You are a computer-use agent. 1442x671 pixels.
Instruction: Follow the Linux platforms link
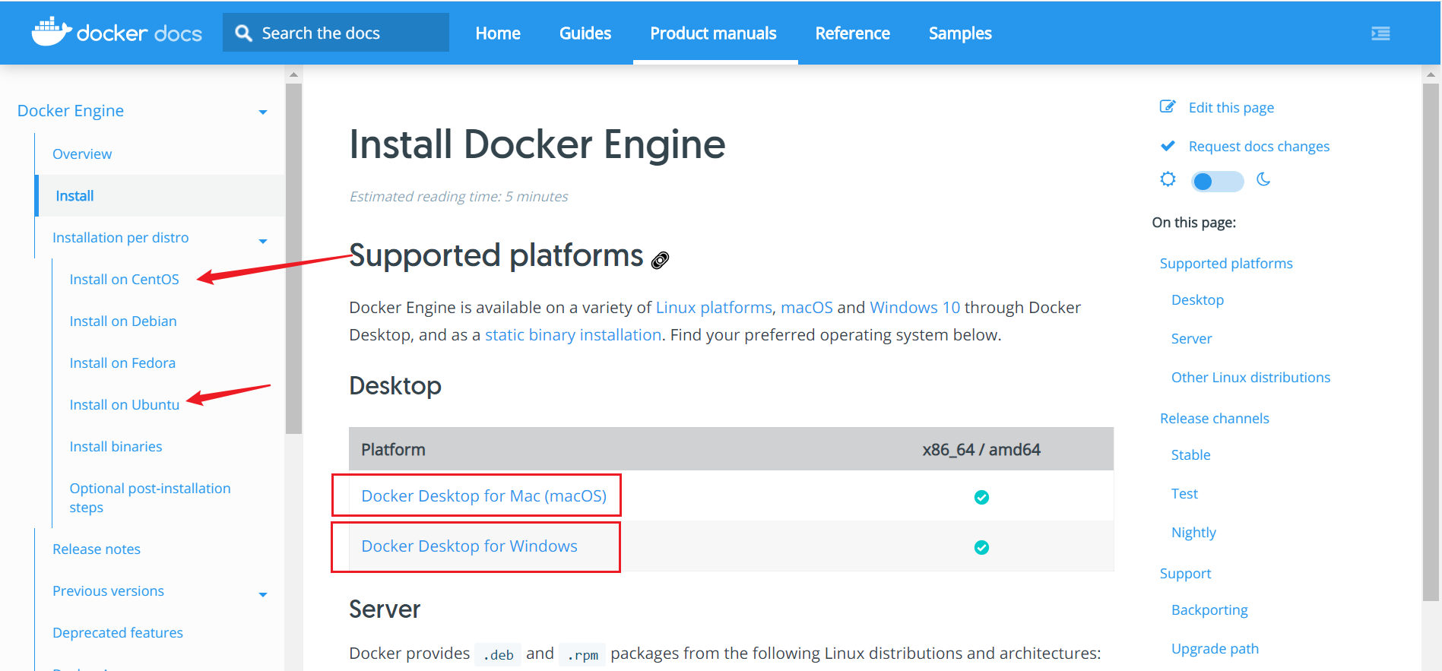[714, 308]
